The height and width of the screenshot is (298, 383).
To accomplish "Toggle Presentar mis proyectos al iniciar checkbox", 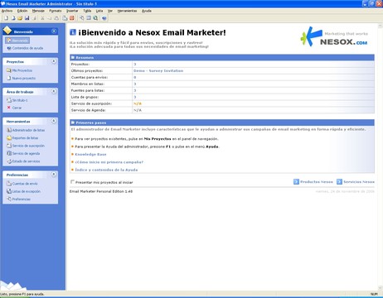I will (73, 182).
